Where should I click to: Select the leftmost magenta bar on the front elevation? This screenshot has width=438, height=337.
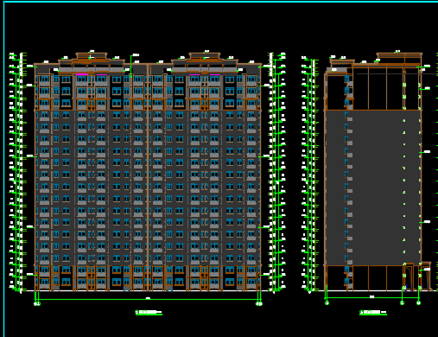tap(82, 74)
